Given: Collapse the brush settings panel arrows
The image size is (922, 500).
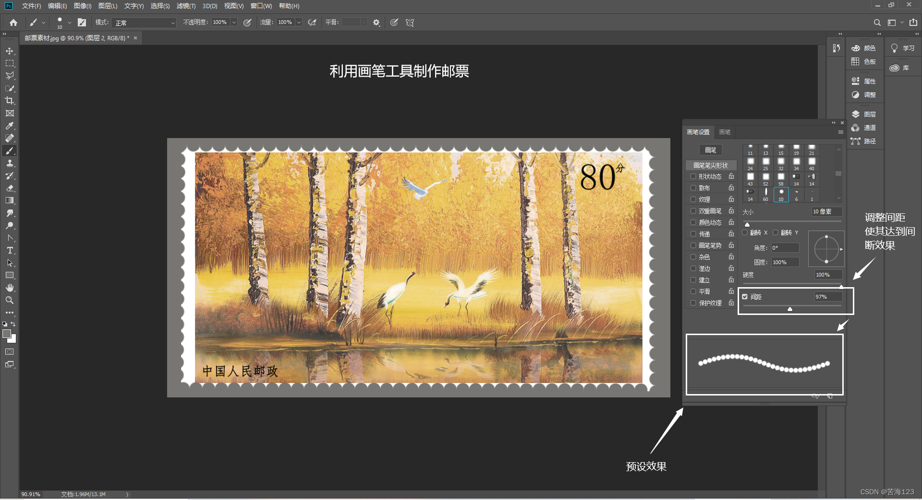Looking at the screenshot, I should [x=834, y=123].
